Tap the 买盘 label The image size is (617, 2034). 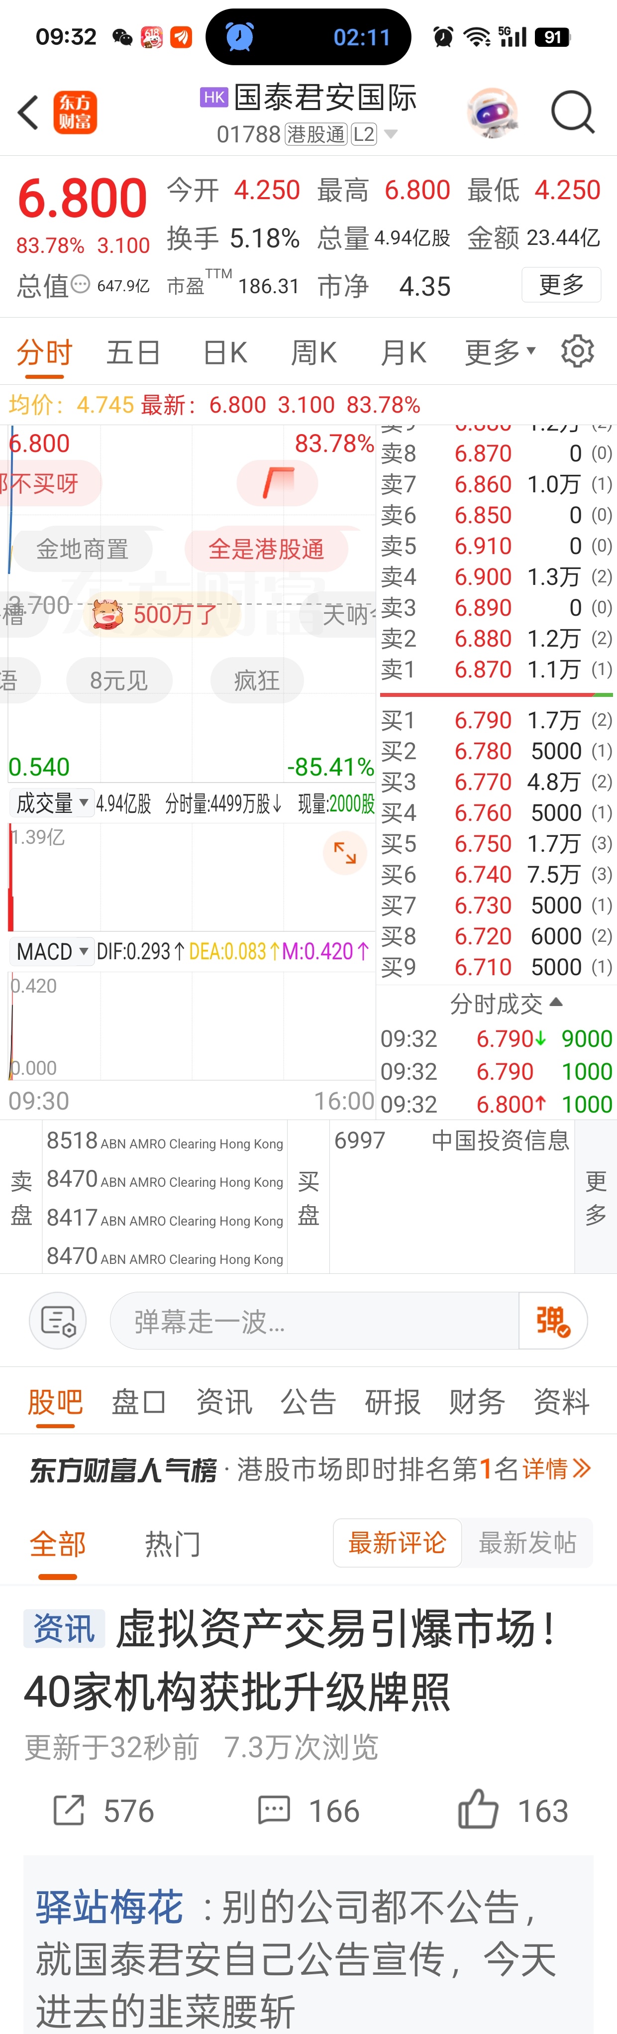click(x=308, y=1197)
